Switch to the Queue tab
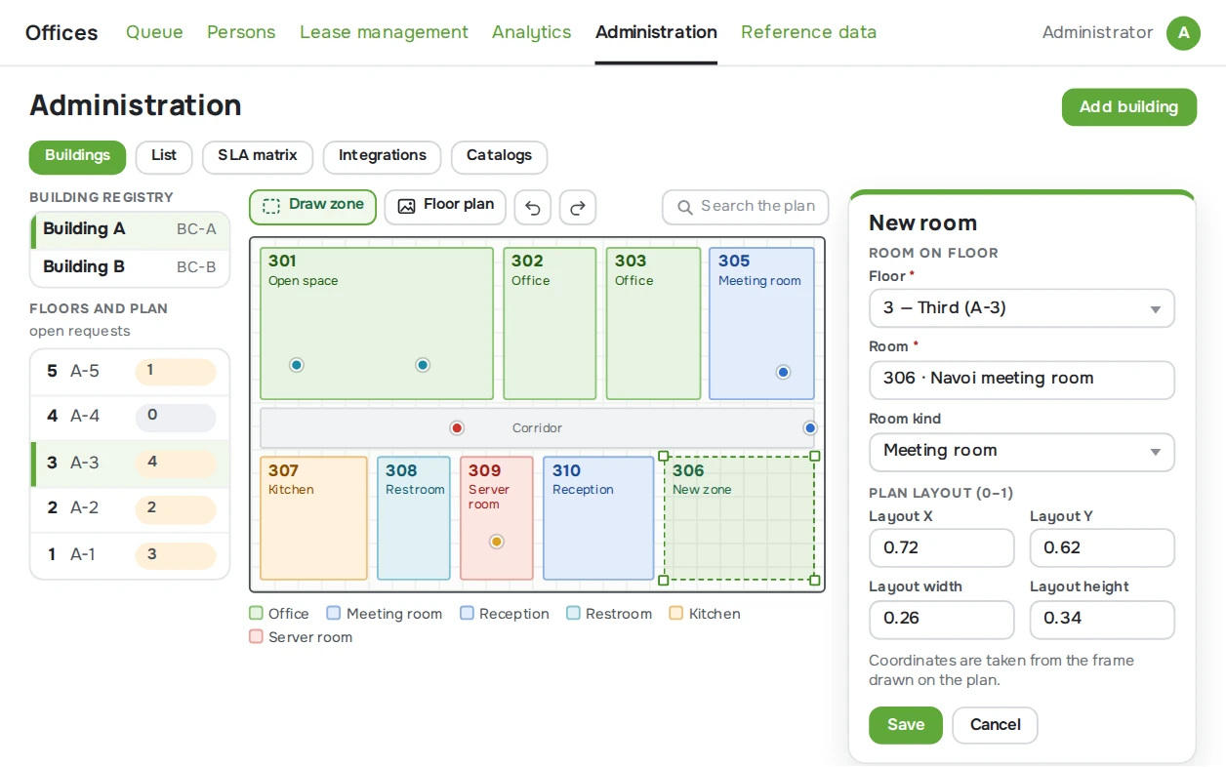 click(x=154, y=32)
